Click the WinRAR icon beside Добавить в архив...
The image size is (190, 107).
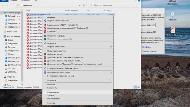click(x=45, y=54)
